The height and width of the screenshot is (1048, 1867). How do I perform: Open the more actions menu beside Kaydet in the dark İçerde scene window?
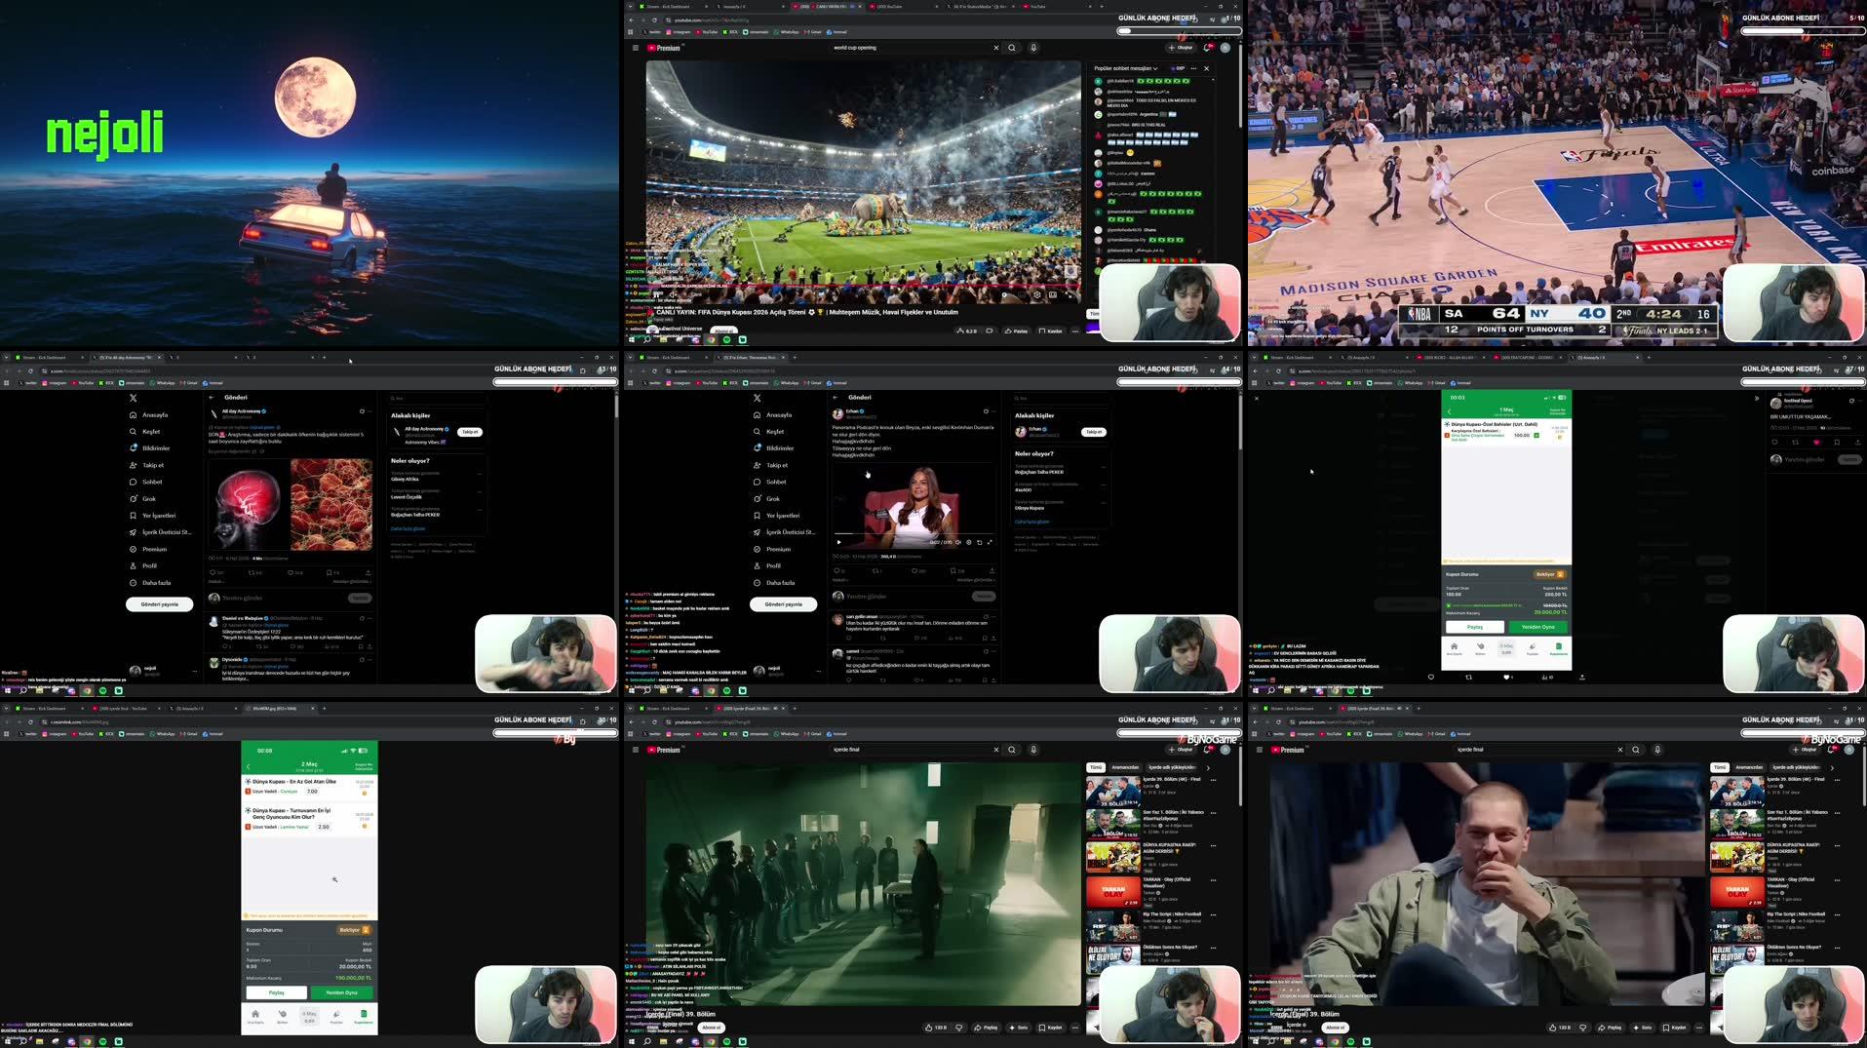1075,1028
